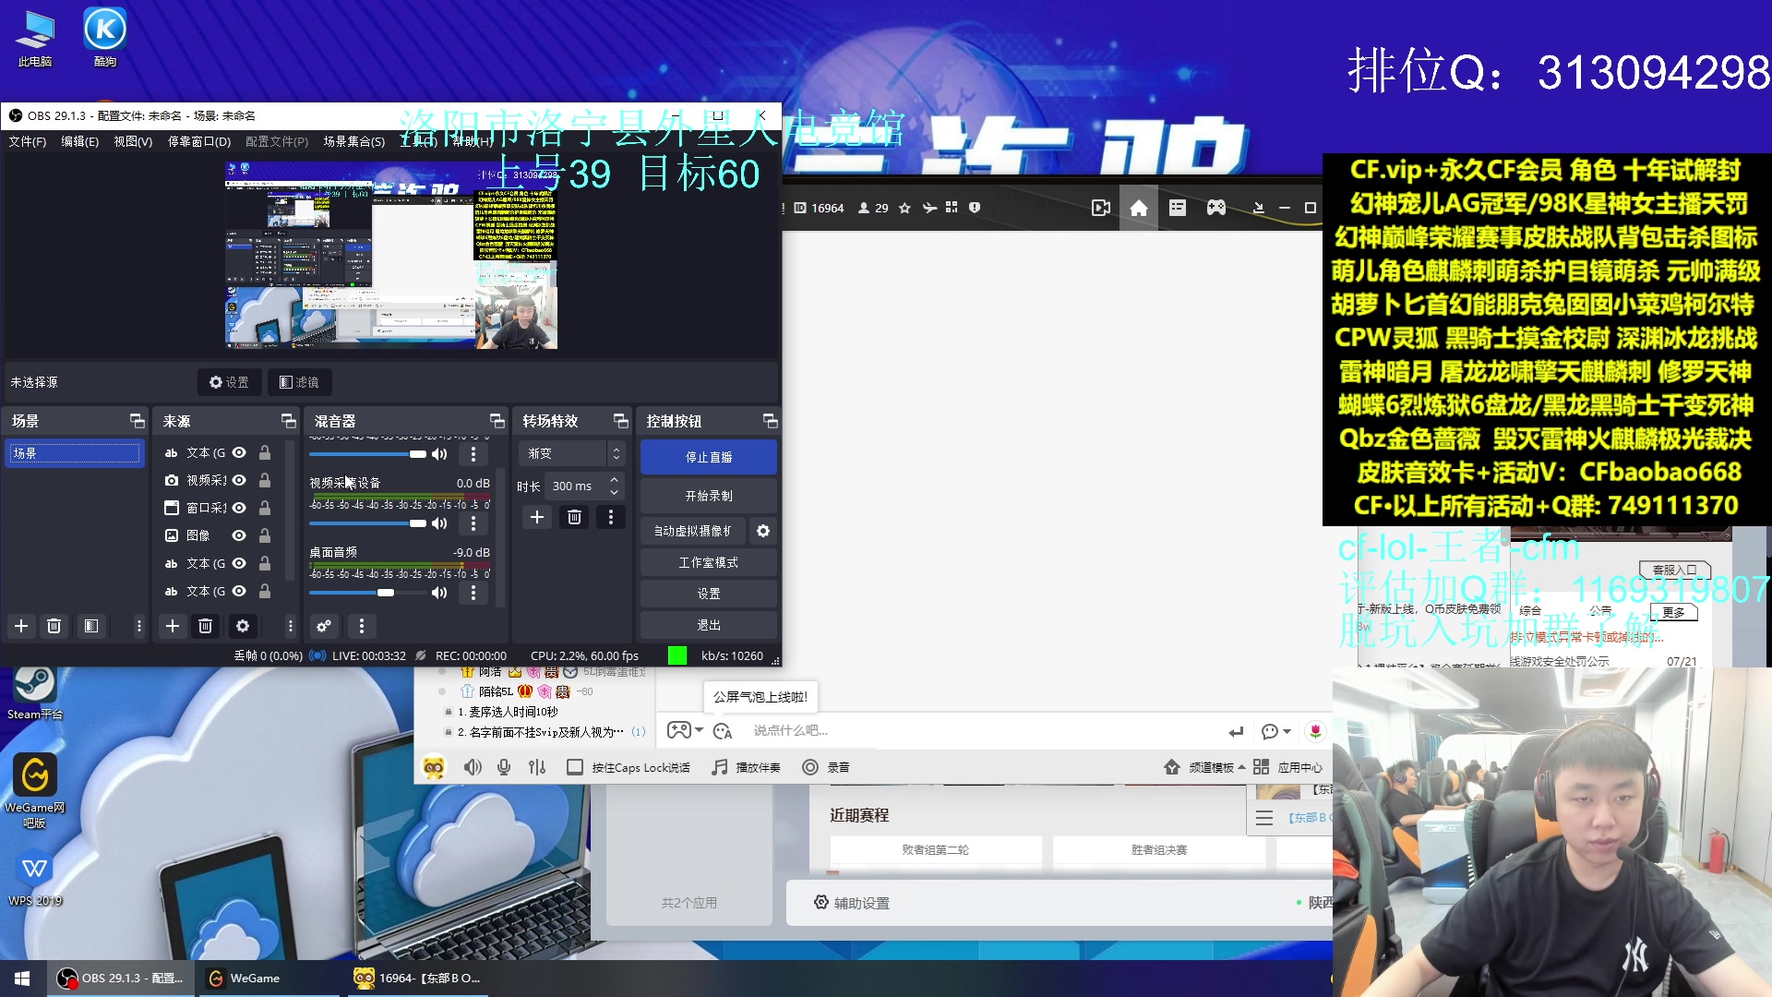Open virtual camera settings gear

pos(763,531)
